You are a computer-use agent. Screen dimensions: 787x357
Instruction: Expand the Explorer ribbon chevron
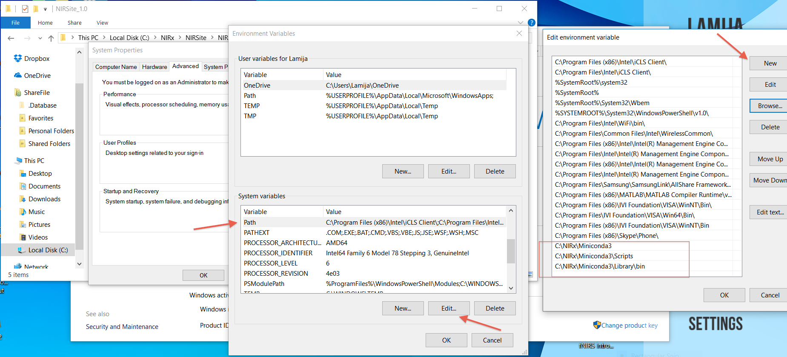[x=520, y=23]
